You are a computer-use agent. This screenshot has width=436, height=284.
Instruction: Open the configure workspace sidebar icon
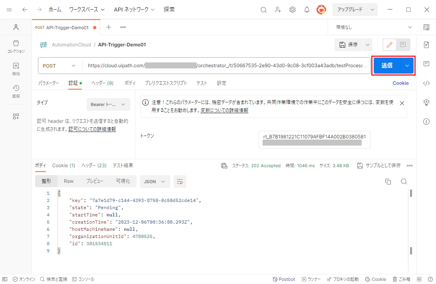pyautogui.click(x=16, y=116)
